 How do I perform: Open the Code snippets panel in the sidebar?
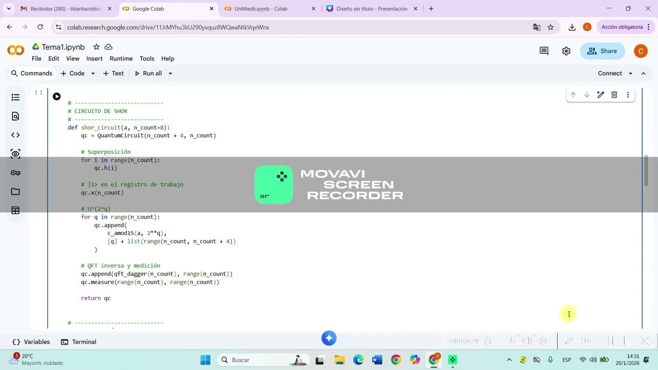[x=15, y=135]
